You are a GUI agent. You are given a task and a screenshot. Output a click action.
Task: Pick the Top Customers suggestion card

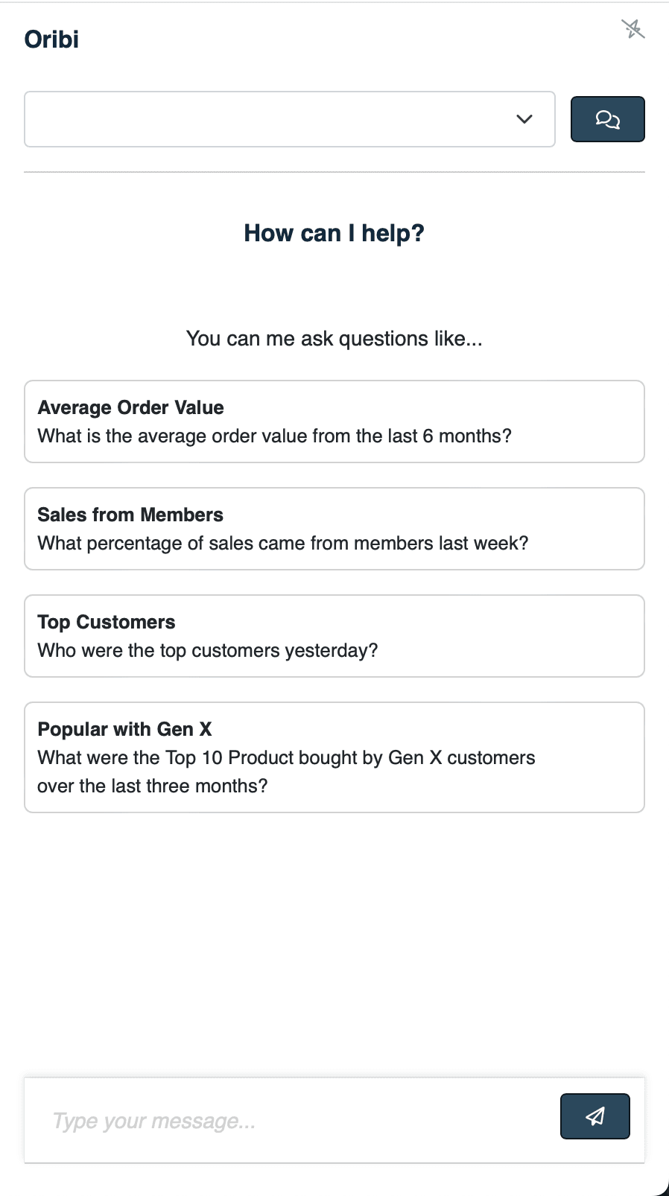(x=334, y=636)
